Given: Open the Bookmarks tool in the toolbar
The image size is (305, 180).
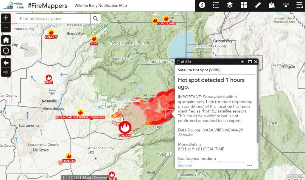Looking at the screenshot, I should click(x=271, y=5).
